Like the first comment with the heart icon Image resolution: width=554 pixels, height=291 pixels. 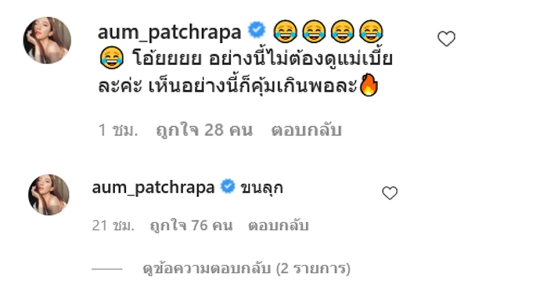(446, 39)
